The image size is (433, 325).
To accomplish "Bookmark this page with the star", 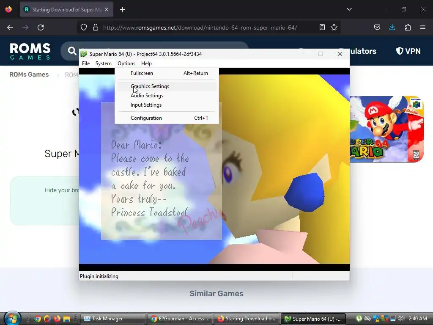I will [x=334, y=27].
